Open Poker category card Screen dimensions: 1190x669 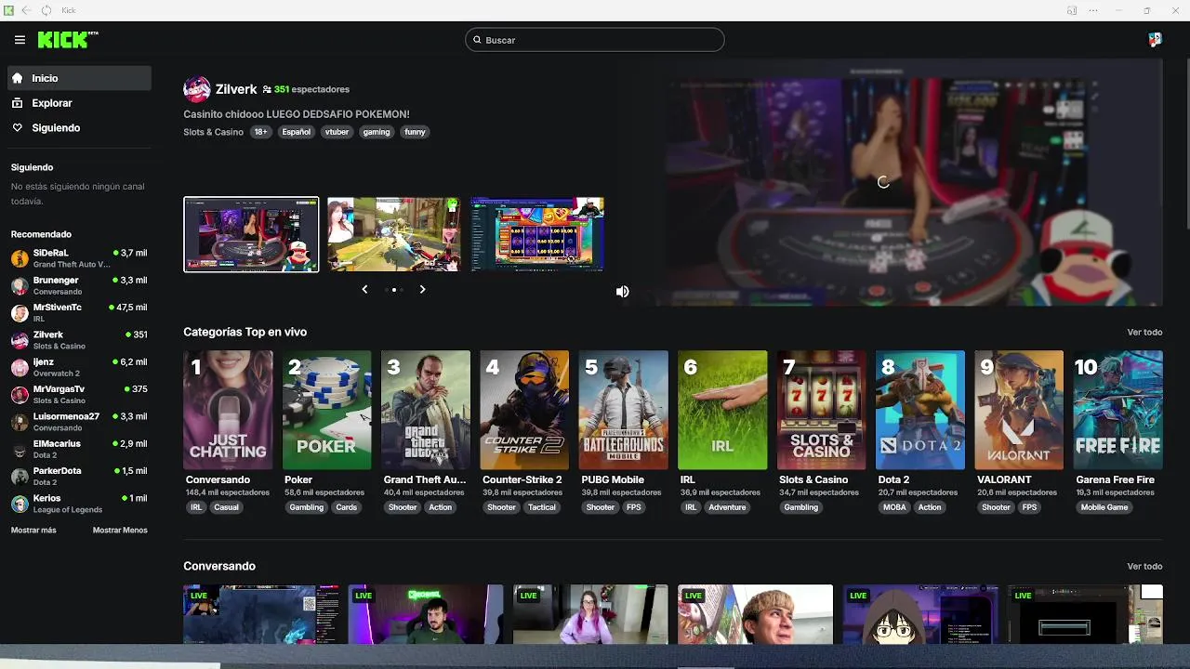tap(326, 410)
